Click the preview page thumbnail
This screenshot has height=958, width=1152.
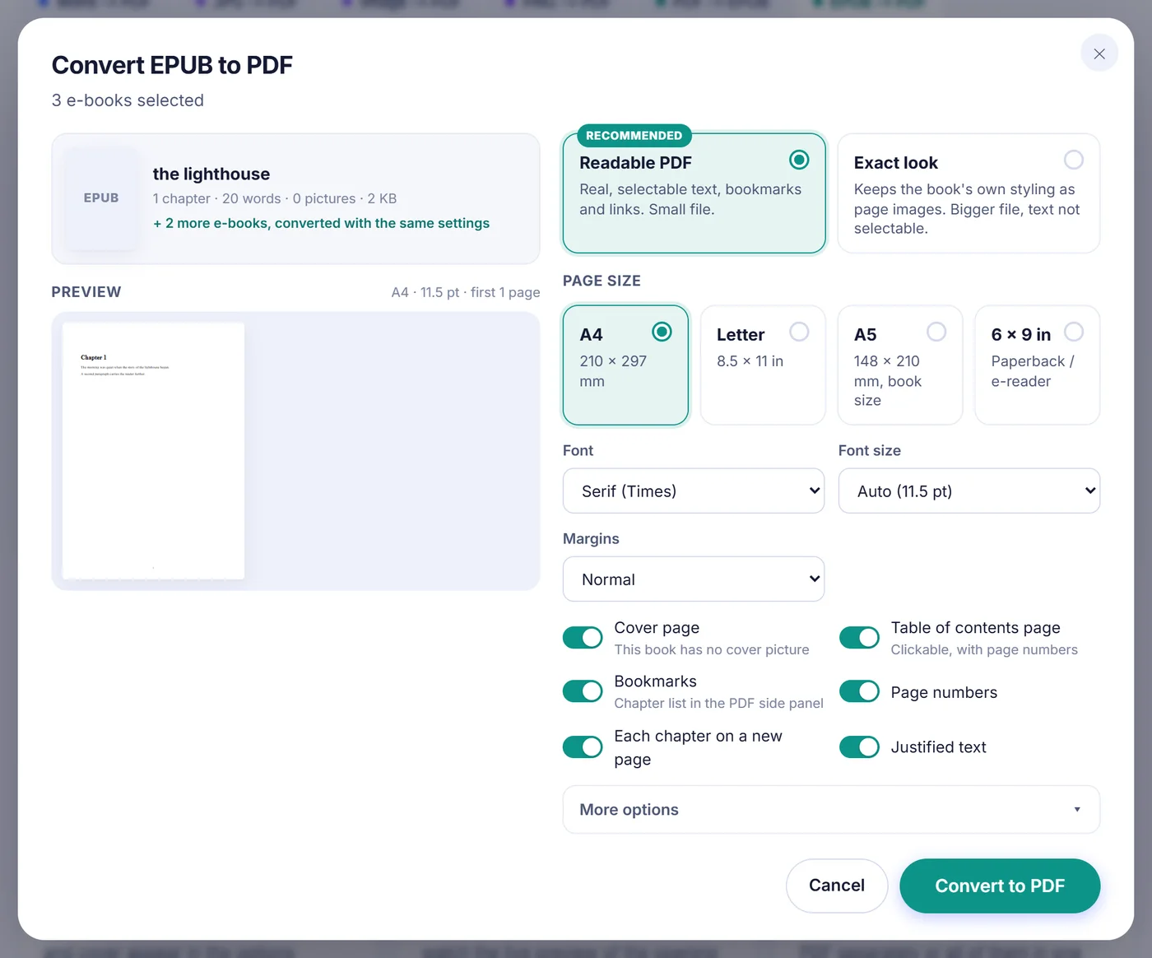(x=153, y=451)
